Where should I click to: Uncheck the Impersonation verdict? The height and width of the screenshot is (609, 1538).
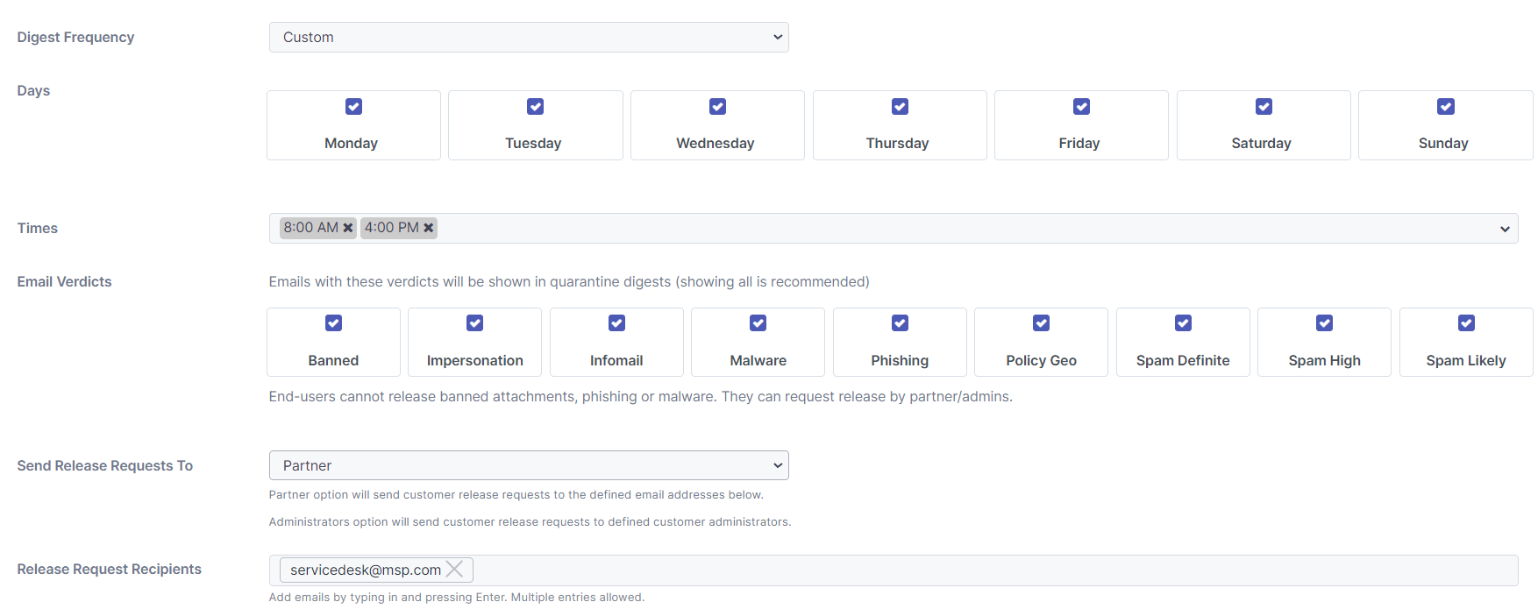coord(474,323)
